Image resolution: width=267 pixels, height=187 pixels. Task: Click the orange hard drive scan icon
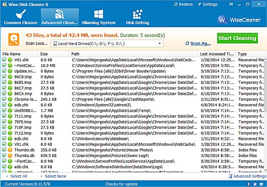14,39
